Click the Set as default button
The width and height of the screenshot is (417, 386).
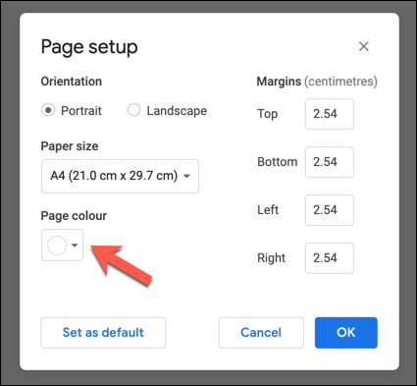click(103, 333)
